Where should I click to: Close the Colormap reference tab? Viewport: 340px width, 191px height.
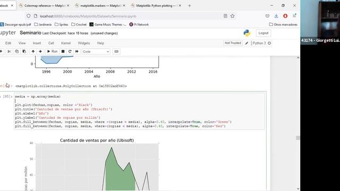click(x=68, y=6)
